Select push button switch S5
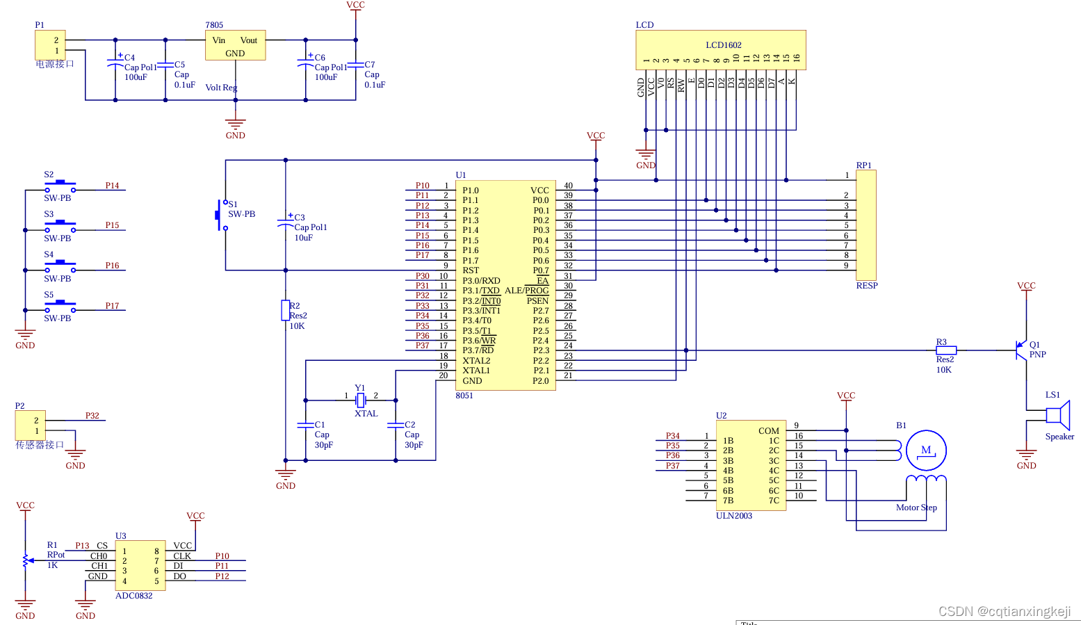The image size is (1081, 625). 60,306
